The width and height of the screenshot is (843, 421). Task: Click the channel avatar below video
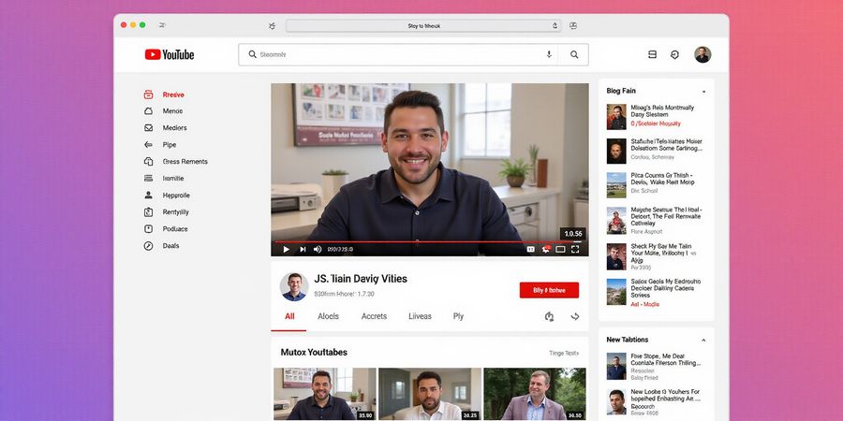294,286
